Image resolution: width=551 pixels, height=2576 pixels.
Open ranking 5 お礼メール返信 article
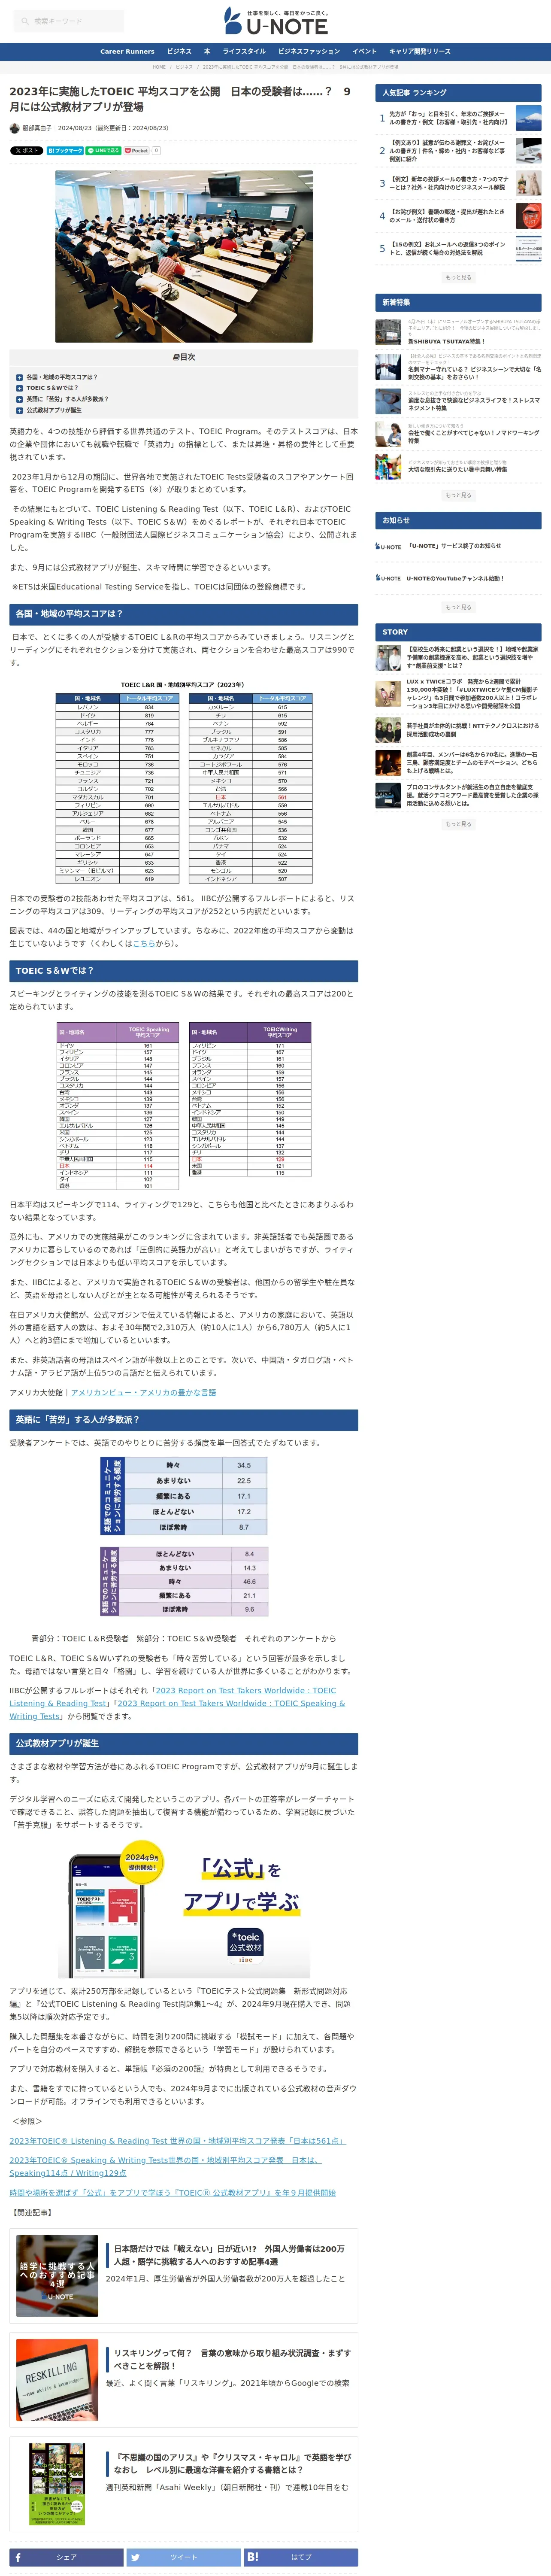[x=447, y=248]
